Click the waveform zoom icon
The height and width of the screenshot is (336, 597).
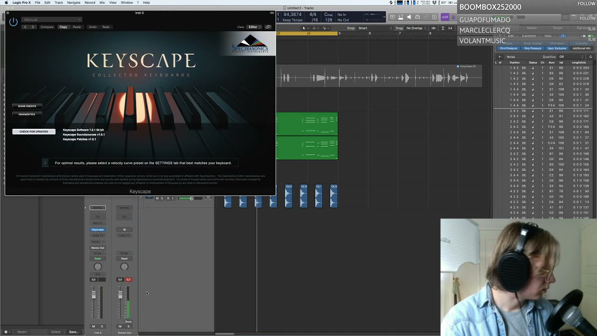tap(433, 28)
